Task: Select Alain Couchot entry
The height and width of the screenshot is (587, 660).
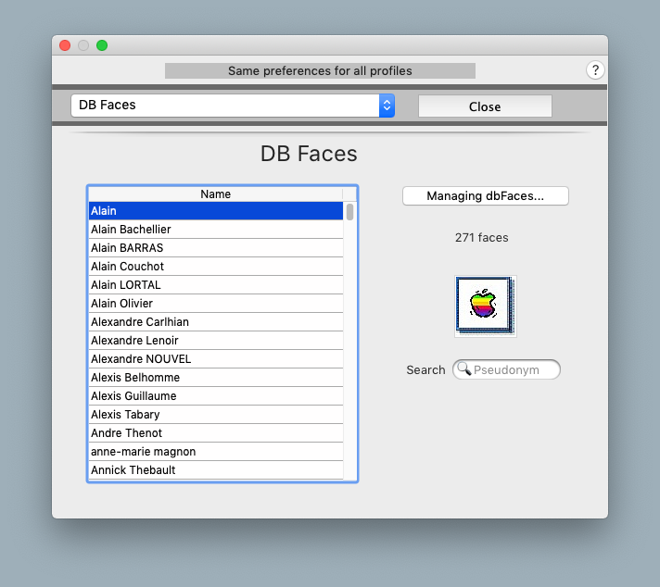Action: [215, 267]
